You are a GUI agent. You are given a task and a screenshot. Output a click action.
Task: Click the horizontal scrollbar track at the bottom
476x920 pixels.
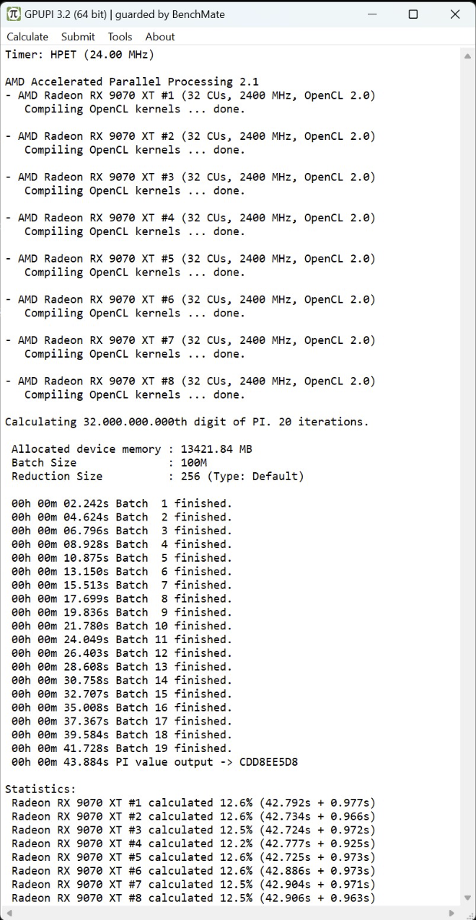[231, 913]
